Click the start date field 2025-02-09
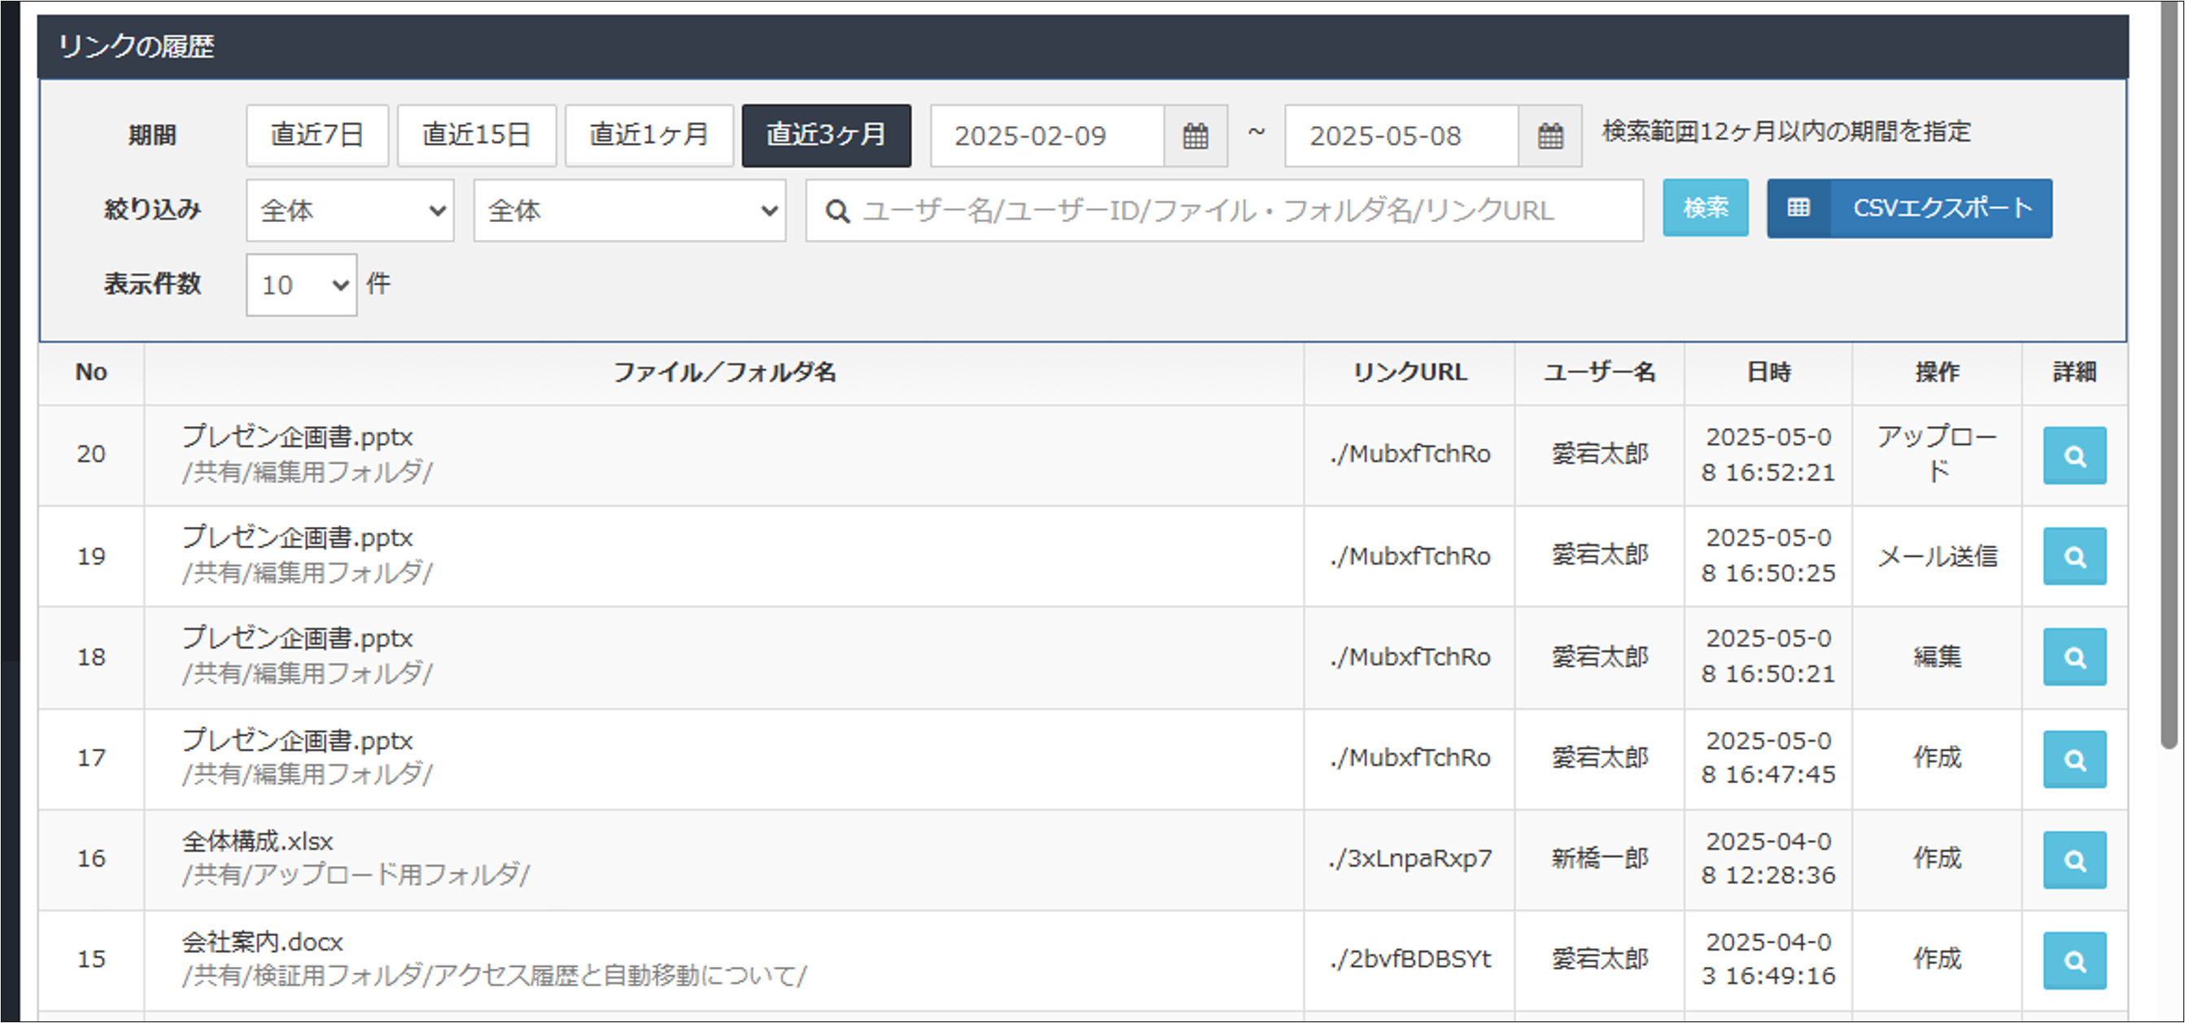Screen dimensions: 2185x1023 pos(1046,136)
